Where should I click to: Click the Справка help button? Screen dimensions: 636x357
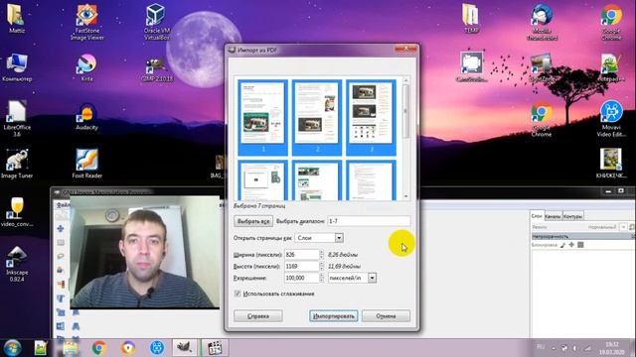pyautogui.click(x=258, y=316)
